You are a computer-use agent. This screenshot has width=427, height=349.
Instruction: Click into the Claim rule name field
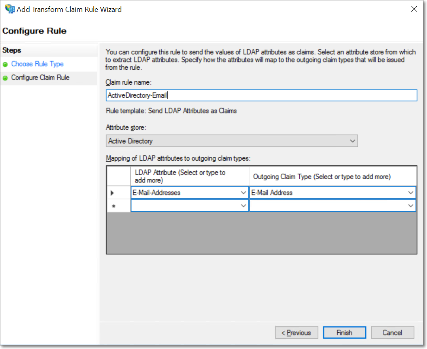click(261, 95)
